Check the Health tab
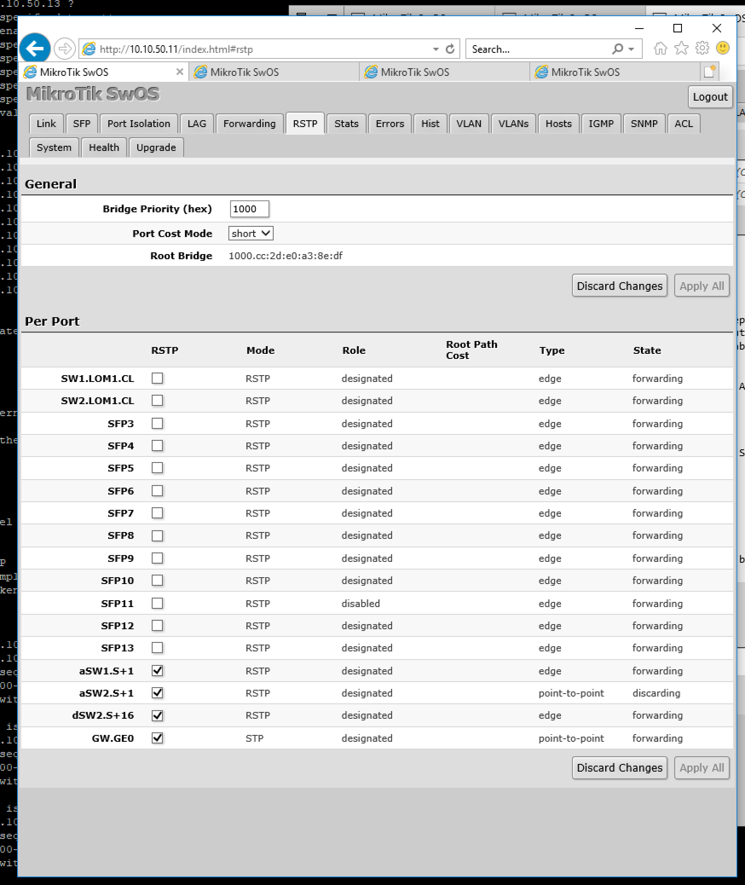Viewport: 745px width, 885px height. click(104, 147)
